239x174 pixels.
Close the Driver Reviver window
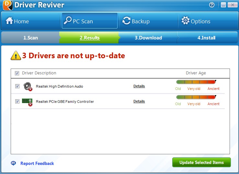point(233,5)
